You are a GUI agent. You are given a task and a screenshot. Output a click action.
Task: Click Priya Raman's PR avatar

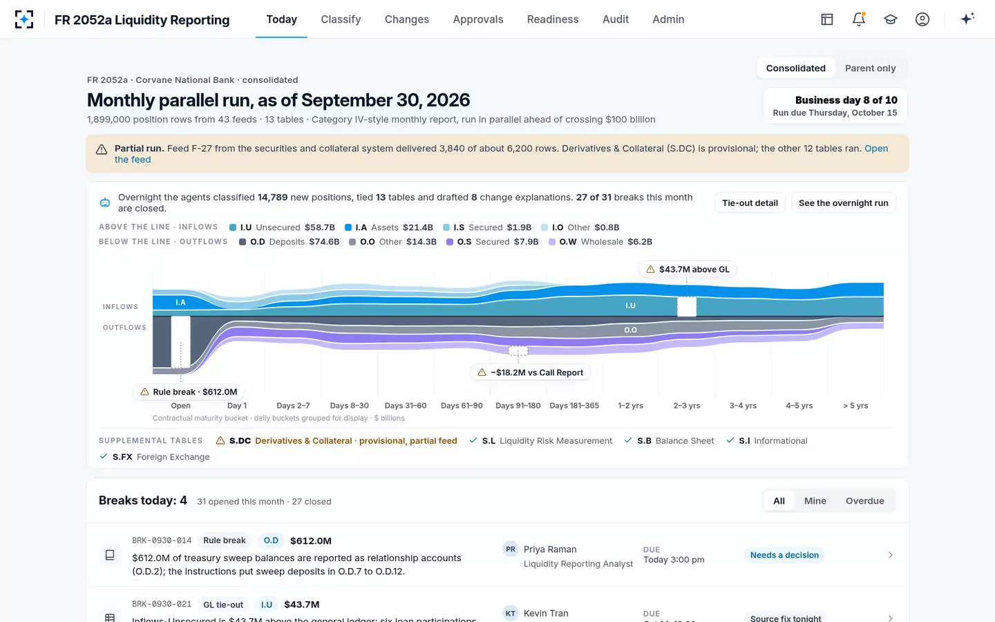tap(511, 549)
